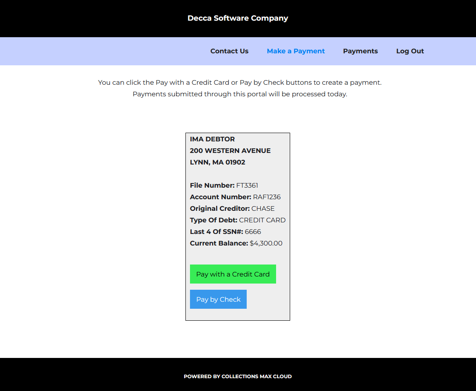Open the Contact Us page
476x391 pixels.
(x=229, y=51)
